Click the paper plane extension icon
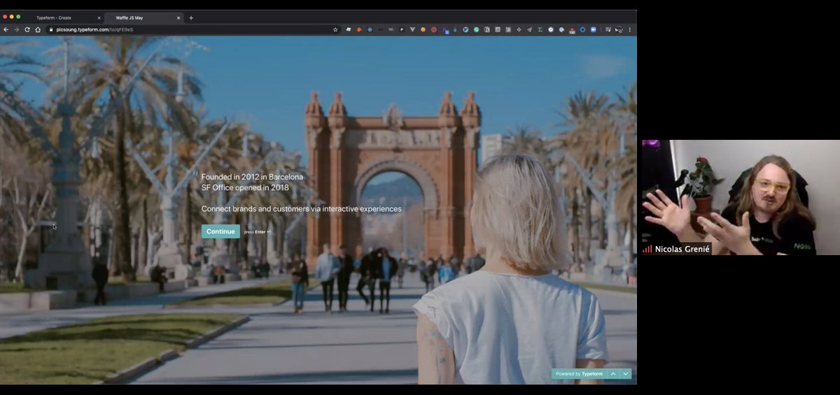 530,29
